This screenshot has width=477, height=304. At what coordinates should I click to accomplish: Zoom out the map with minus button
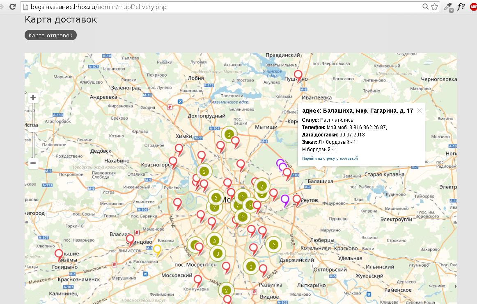point(33,163)
